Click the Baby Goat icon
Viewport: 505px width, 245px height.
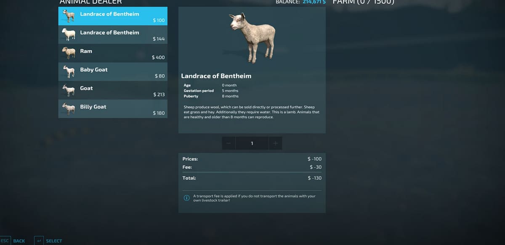point(69,71)
